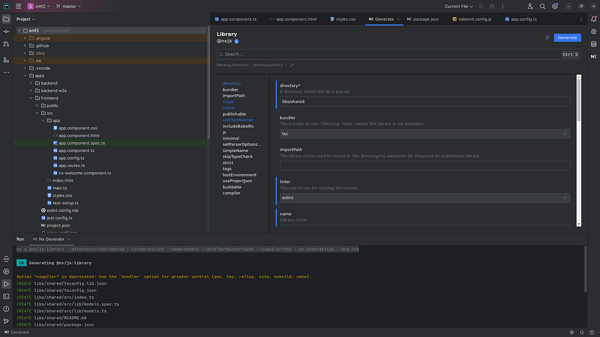600x337 pixels.
Task: Edit the working directory pencil icon
Action: [x=292, y=65]
